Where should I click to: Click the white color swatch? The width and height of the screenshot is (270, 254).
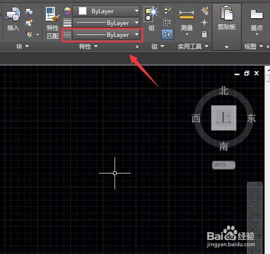83,11
